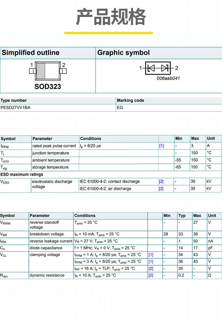Click the IR = 10 A dynamic resistance condition

pos(95,275)
